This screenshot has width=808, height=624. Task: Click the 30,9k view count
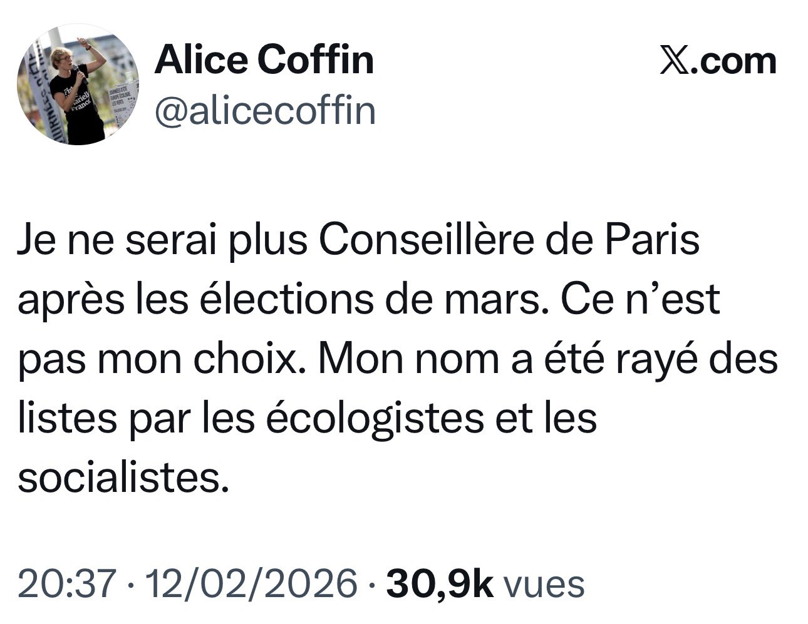[x=440, y=583]
